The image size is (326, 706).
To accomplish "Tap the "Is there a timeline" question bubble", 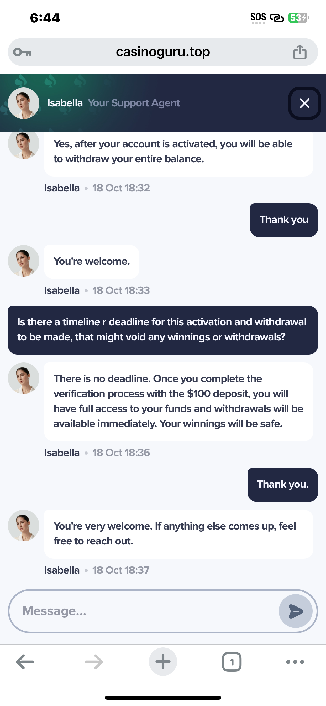I will pos(163,330).
